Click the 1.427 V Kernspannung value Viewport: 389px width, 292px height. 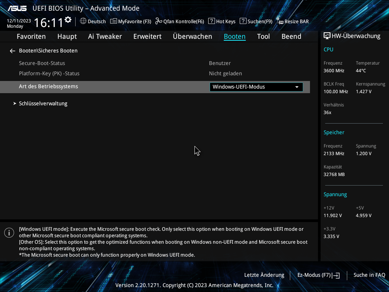(364, 91)
